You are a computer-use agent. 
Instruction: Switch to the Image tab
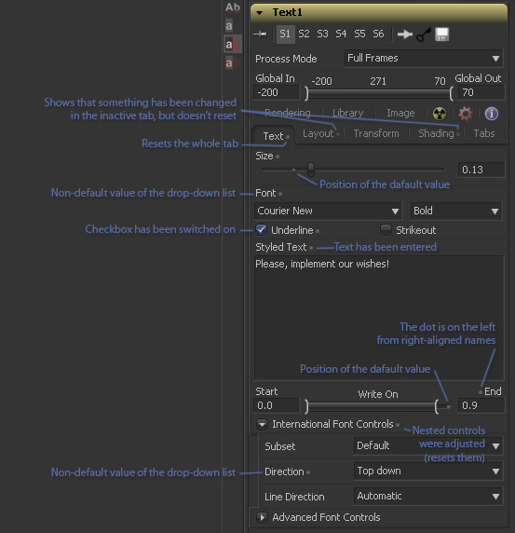coord(400,113)
